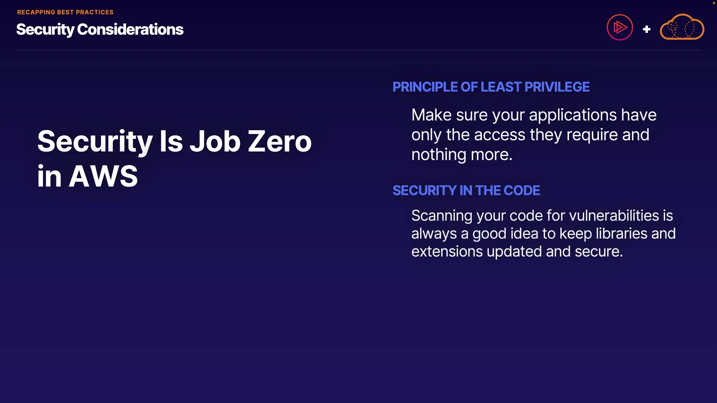
Task: Select the 'Security Considerations' slide title
Action: [x=100, y=29]
